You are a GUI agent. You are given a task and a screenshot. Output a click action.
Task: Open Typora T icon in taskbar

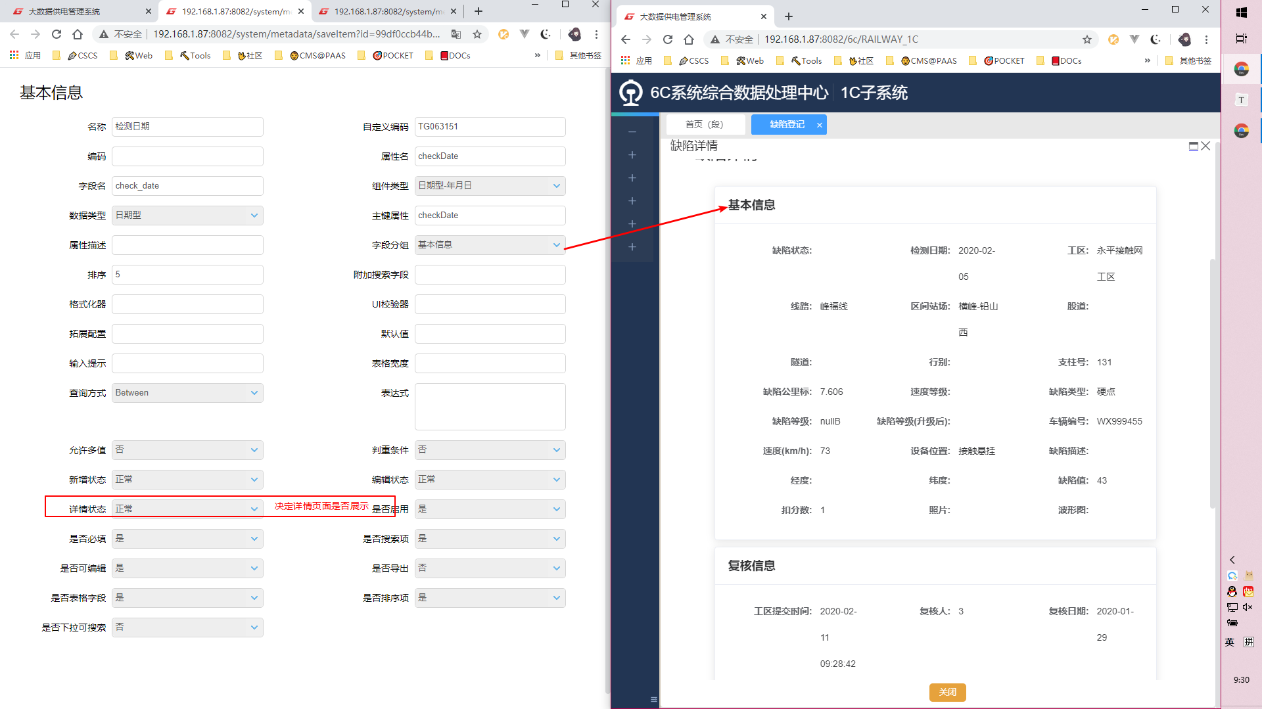pos(1242,100)
